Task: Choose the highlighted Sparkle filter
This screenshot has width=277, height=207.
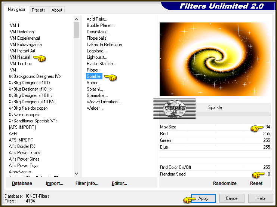Action: pyautogui.click(x=94, y=76)
